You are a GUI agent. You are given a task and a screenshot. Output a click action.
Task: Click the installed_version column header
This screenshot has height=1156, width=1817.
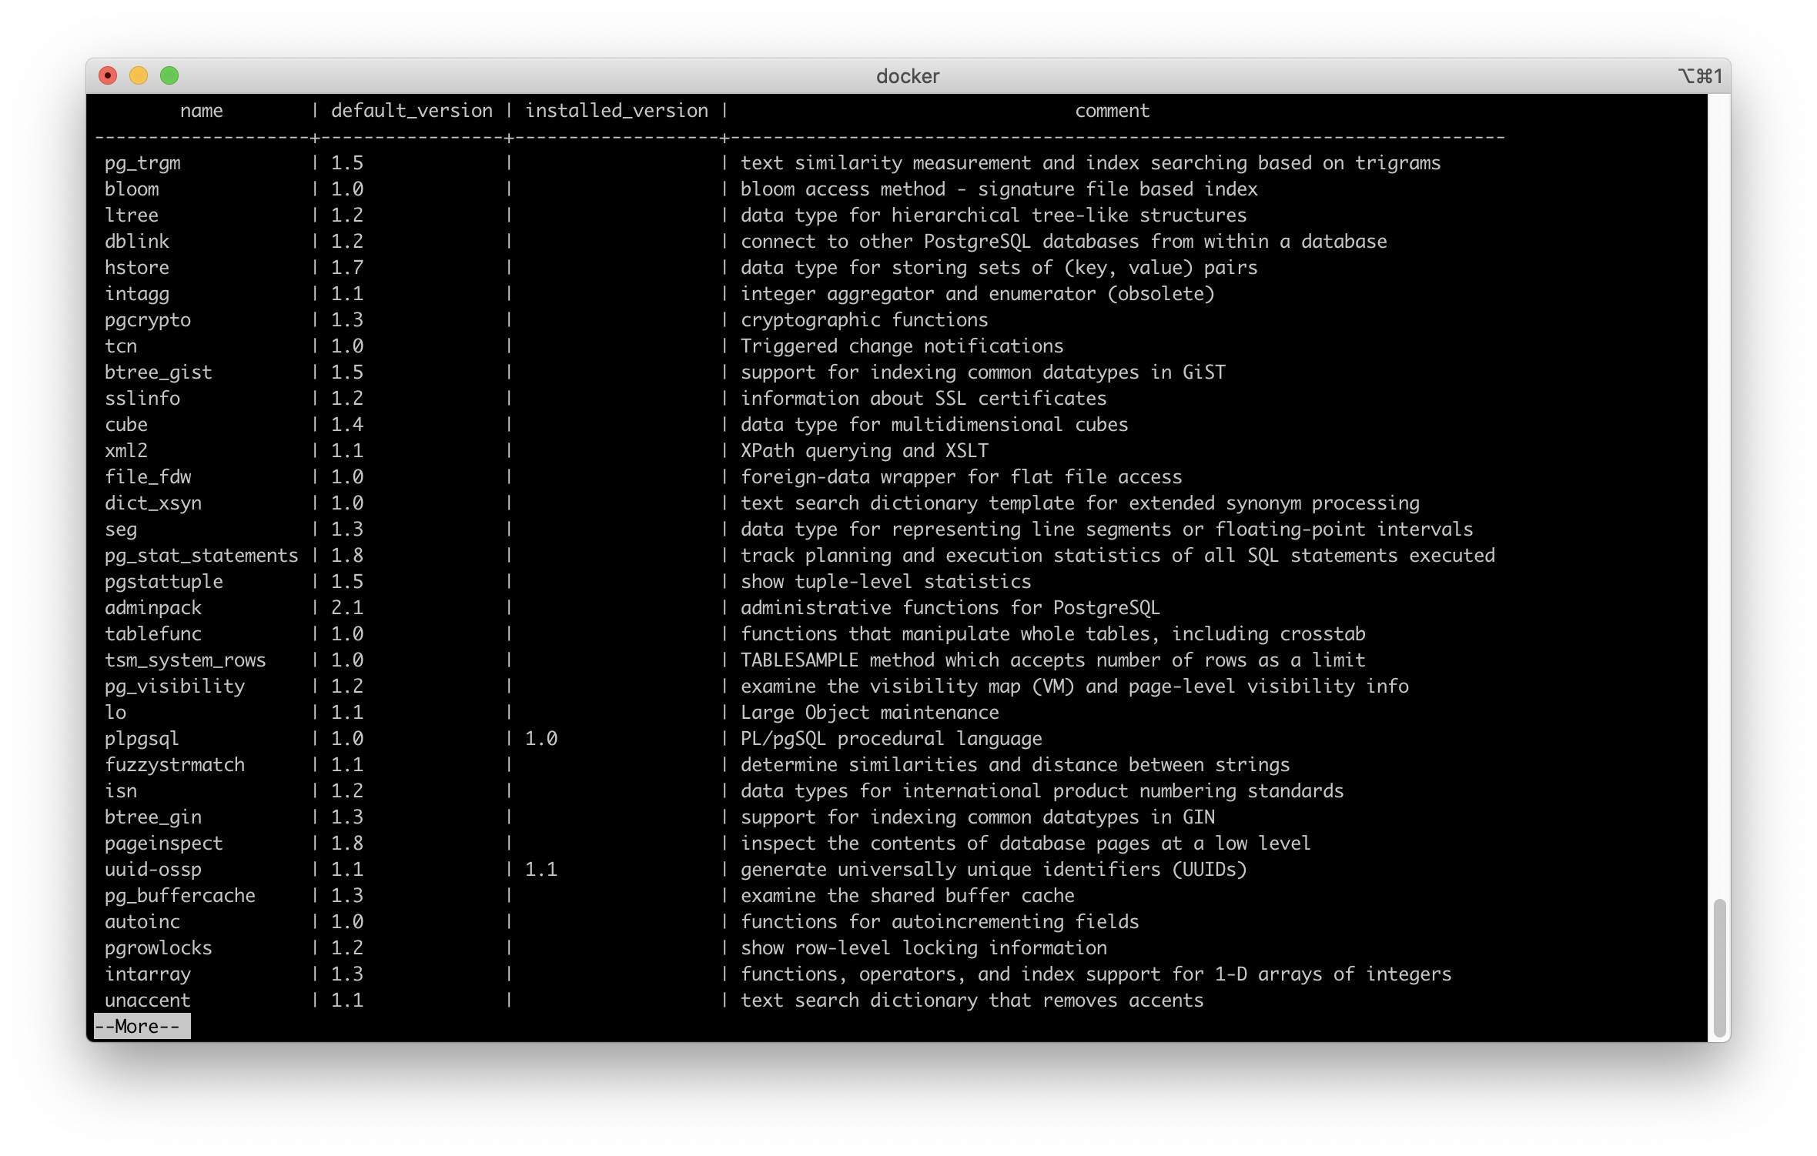pyautogui.click(x=616, y=111)
